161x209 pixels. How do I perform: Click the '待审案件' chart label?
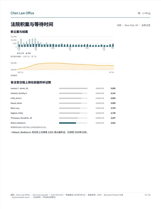click(14, 76)
